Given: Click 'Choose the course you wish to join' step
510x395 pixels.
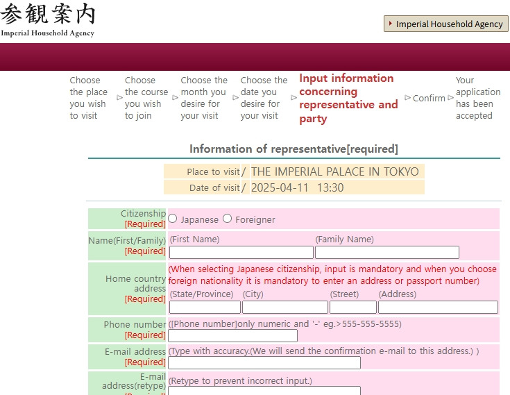Looking at the screenshot, I should (146, 98).
